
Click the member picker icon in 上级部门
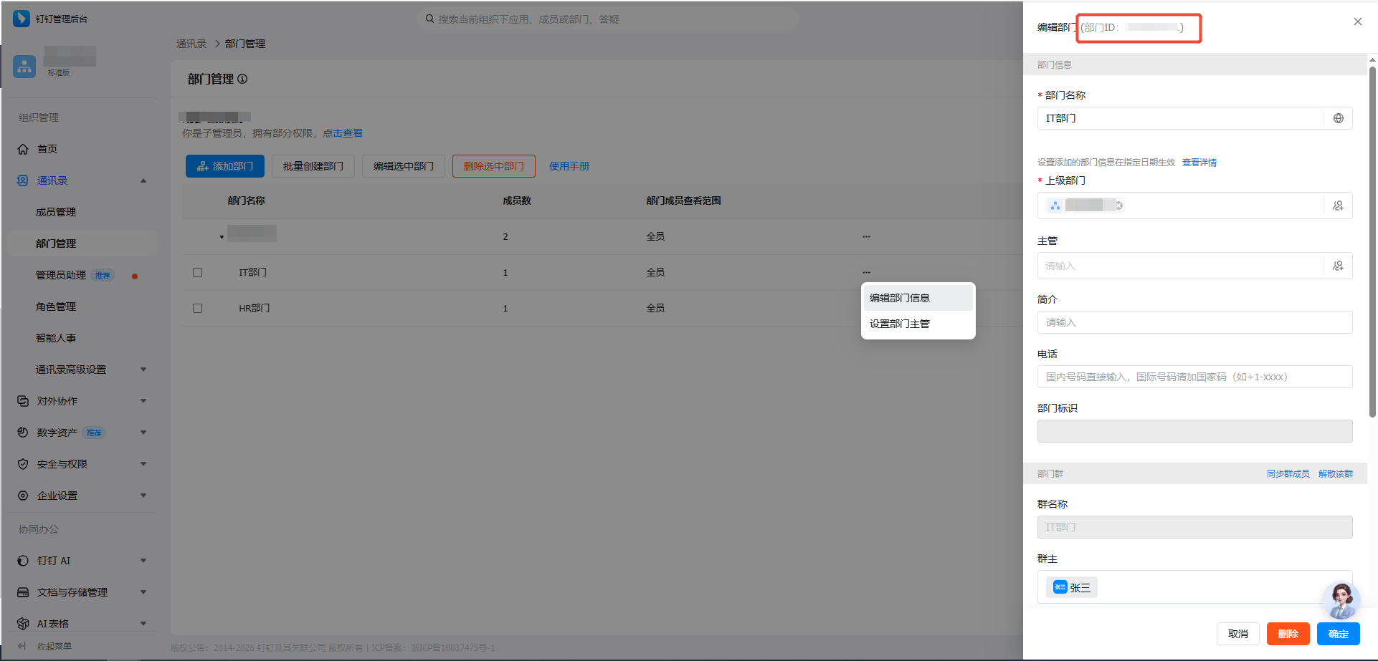(1339, 206)
